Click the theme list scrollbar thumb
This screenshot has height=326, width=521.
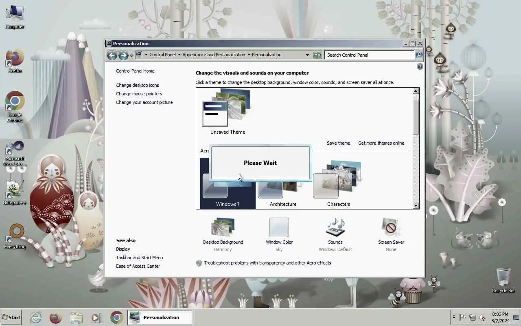tap(416, 117)
